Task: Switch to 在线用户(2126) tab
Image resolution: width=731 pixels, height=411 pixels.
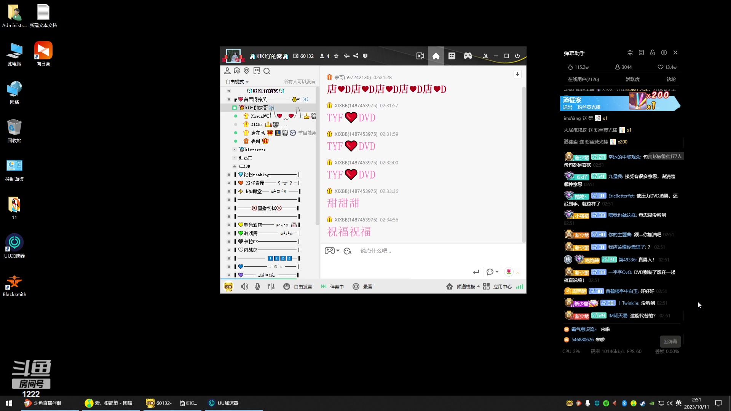Action: click(583, 80)
